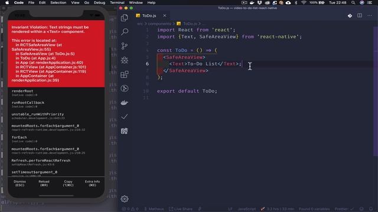This screenshot has height=212, width=378.
Task: Open the Terminal menu
Action: click(117, 2)
